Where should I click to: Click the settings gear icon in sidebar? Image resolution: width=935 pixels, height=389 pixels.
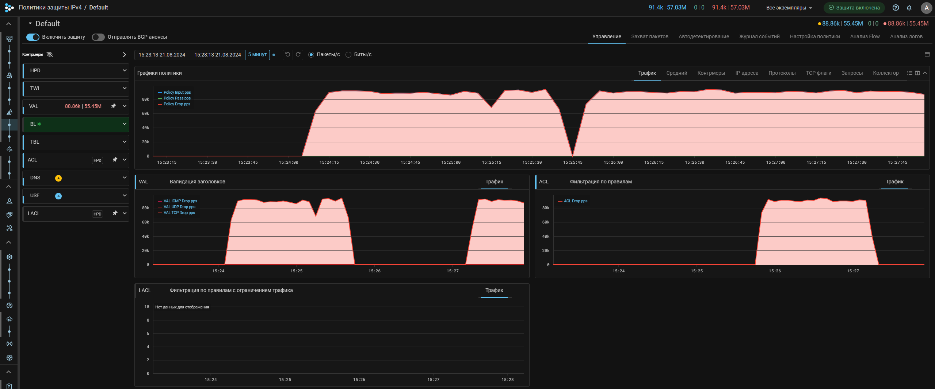(9, 257)
